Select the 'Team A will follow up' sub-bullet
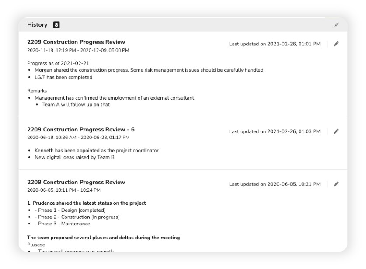The image size is (366, 269). coord(76,105)
